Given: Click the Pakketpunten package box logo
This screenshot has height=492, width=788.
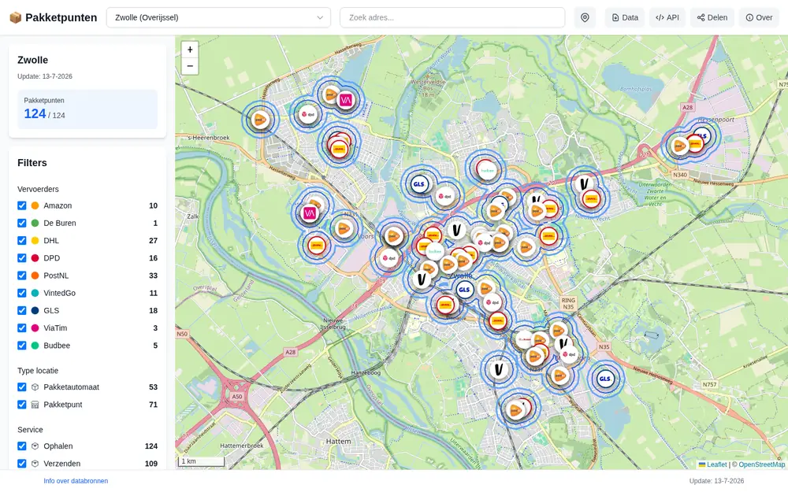Looking at the screenshot, I should 16,17.
